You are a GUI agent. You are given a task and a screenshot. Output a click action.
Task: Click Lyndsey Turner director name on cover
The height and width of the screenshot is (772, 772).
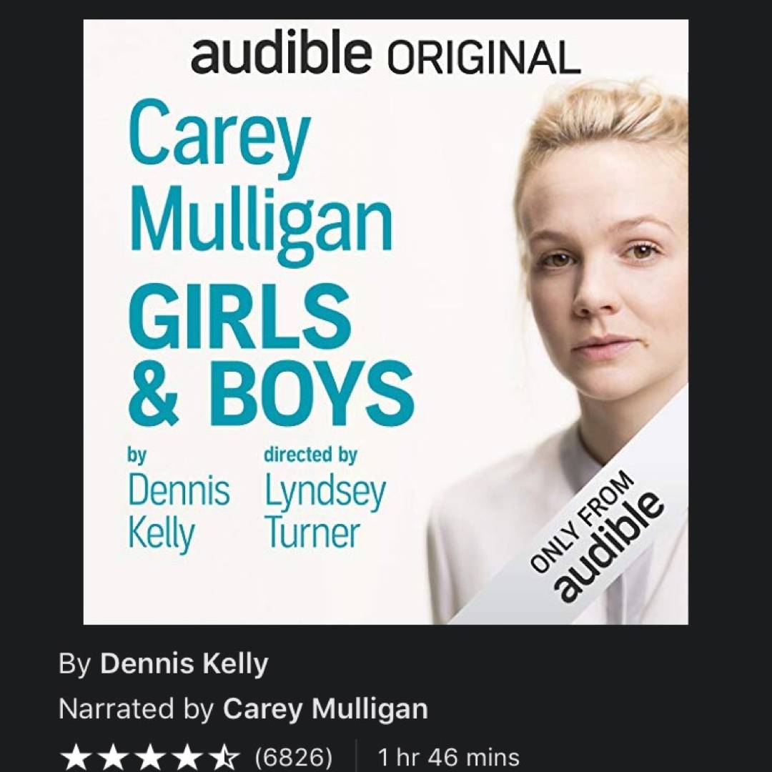click(325, 513)
